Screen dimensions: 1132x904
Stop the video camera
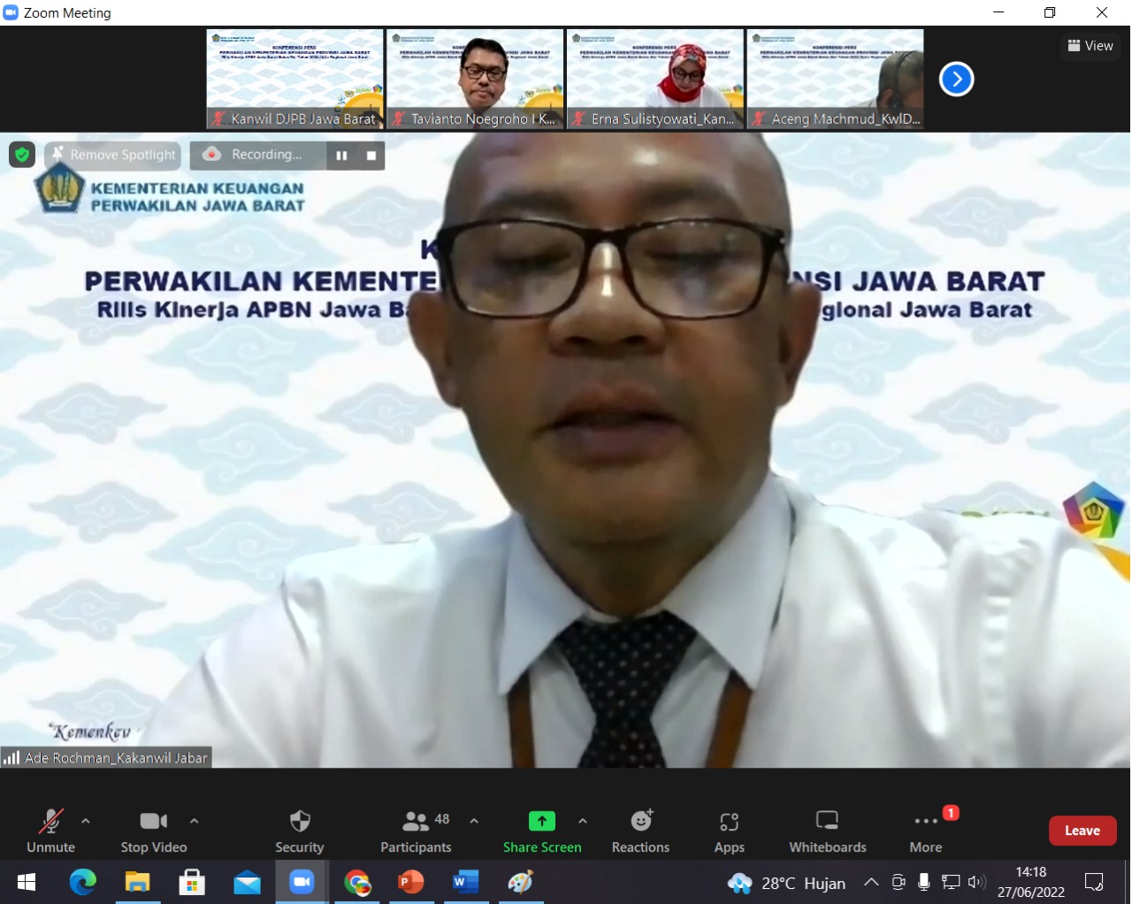click(x=153, y=831)
